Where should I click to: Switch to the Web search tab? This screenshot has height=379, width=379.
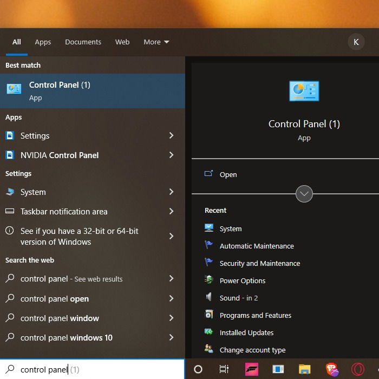[122, 42]
